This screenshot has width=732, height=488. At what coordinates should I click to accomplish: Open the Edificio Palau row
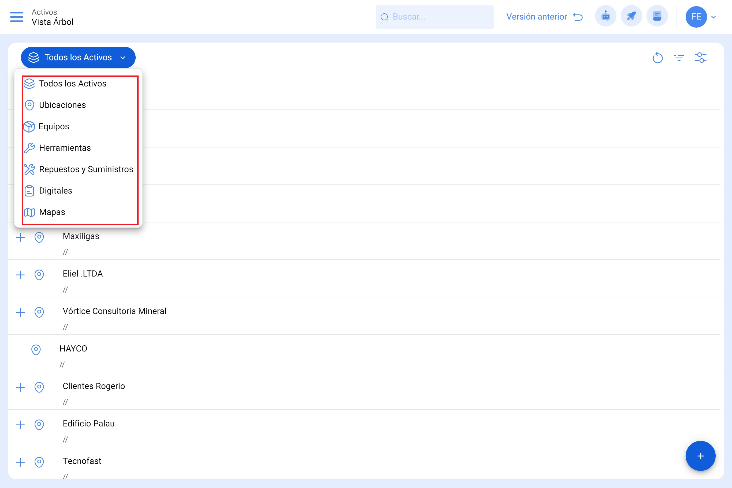[x=364, y=428]
